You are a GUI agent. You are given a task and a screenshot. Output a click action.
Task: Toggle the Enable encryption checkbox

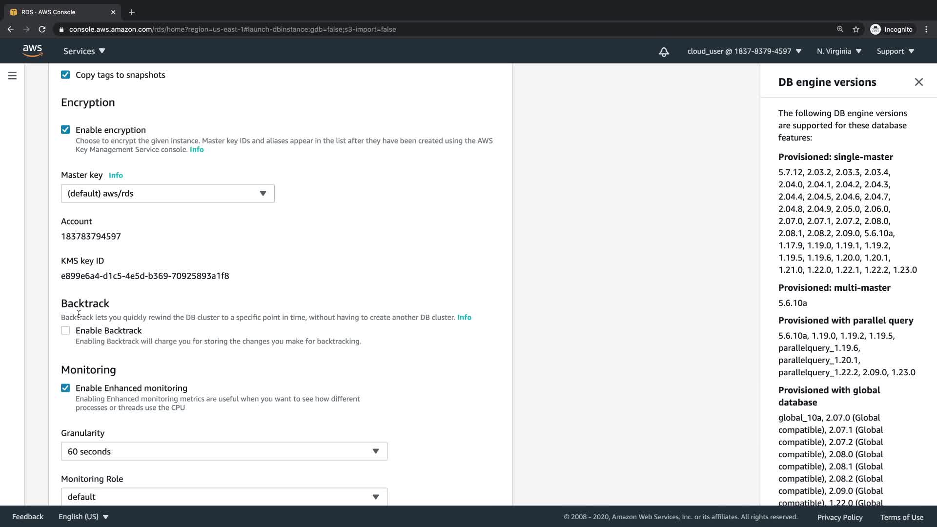65,130
